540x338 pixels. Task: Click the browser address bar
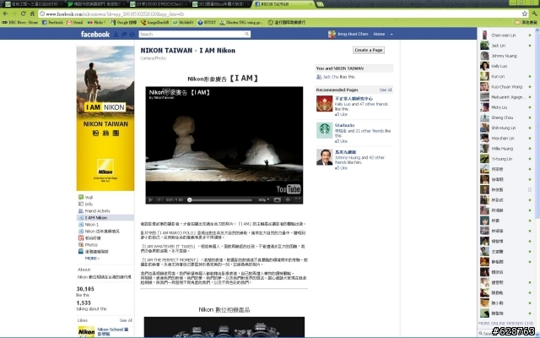[279, 14]
